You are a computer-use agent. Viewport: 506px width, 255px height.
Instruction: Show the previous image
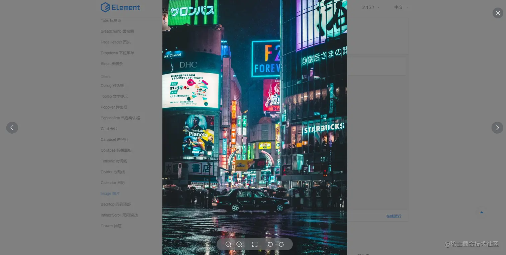(x=12, y=128)
